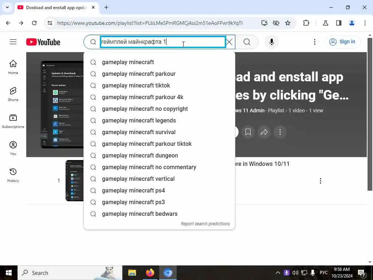Open playlist more-actions three-dot button
Image resolution: width=373 pixels, height=280 pixels.
pyautogui.click(x=280, y=132)
